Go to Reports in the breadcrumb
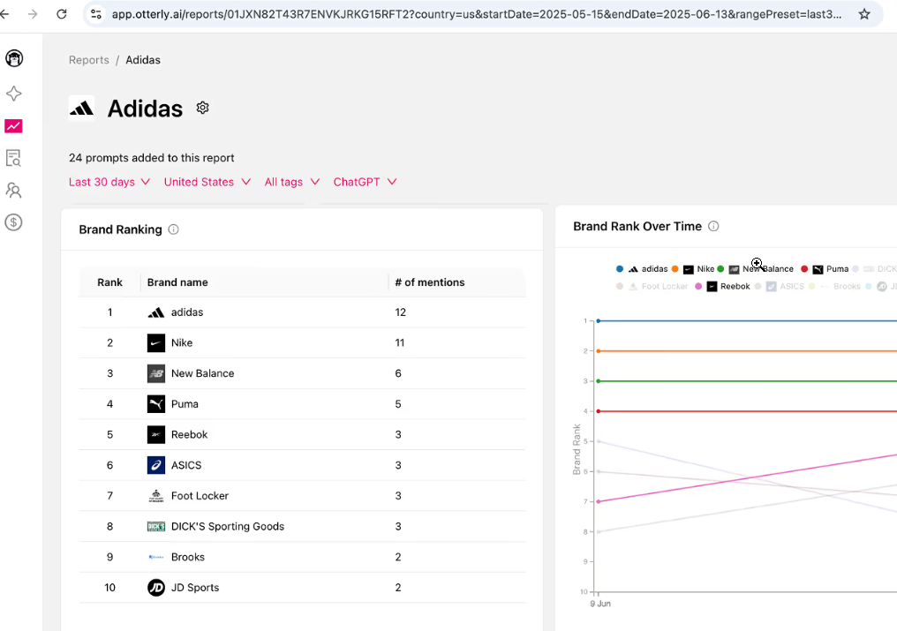Screen dimensions: 897x631 click(89, 60)
